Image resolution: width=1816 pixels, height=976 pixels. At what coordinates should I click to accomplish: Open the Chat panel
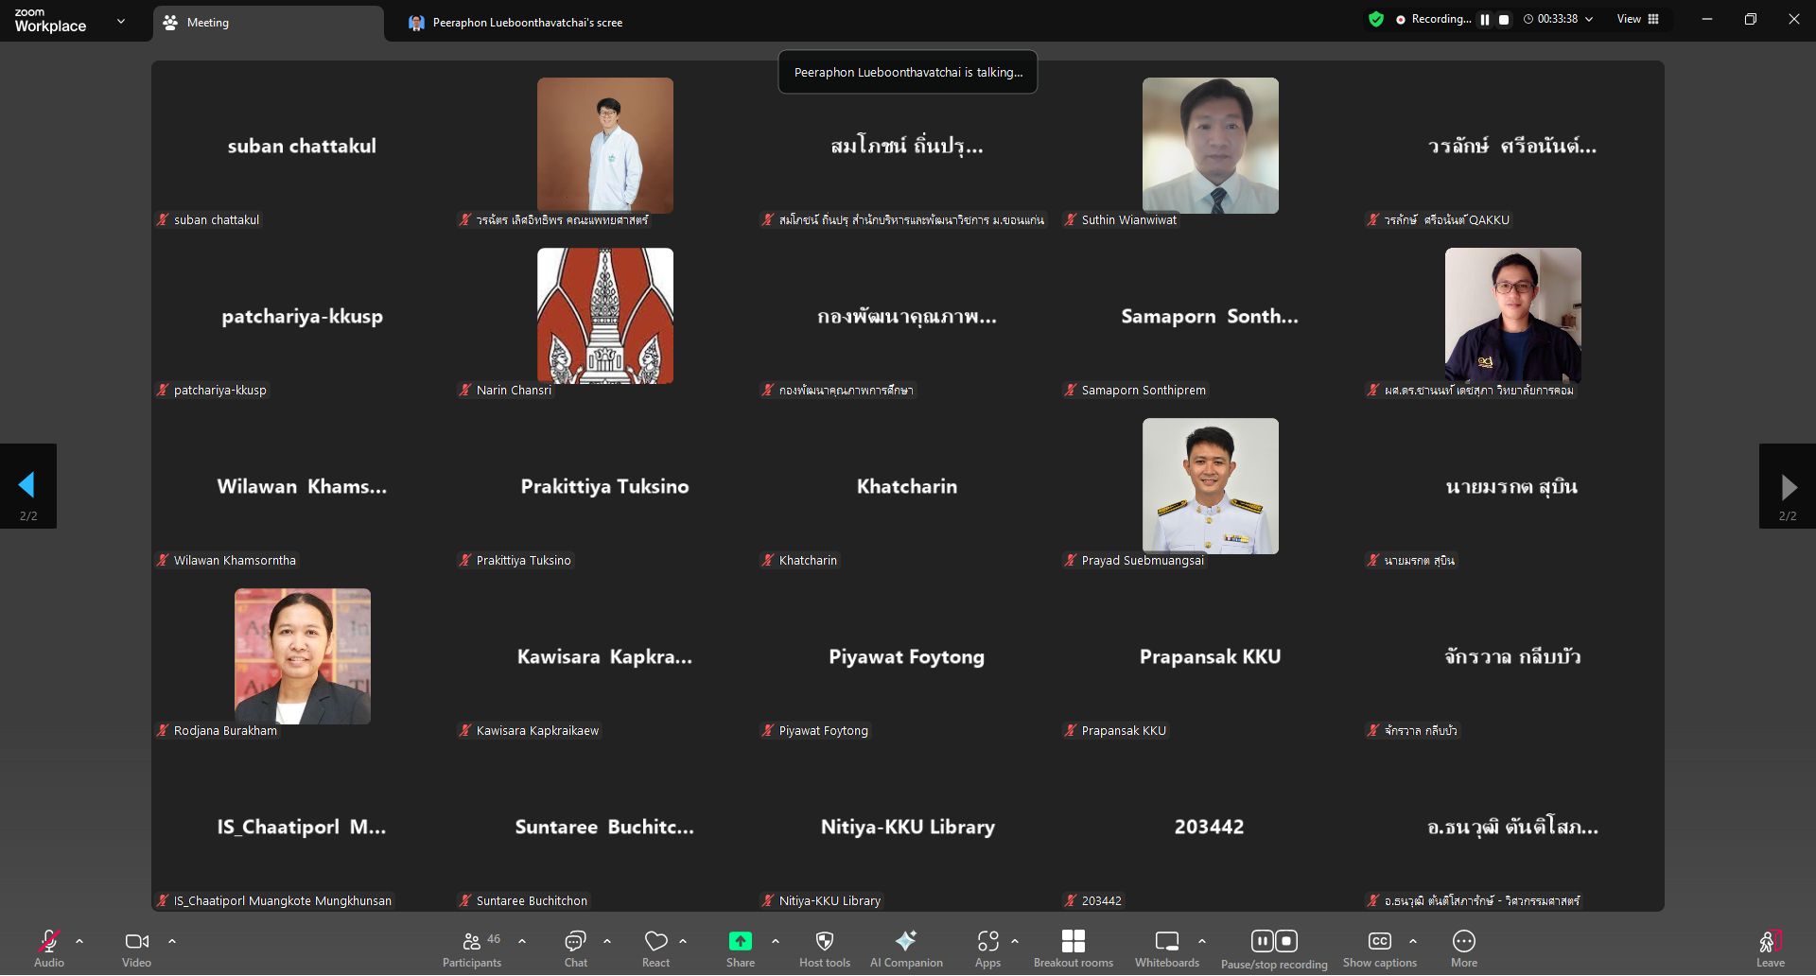pos(575,949)
